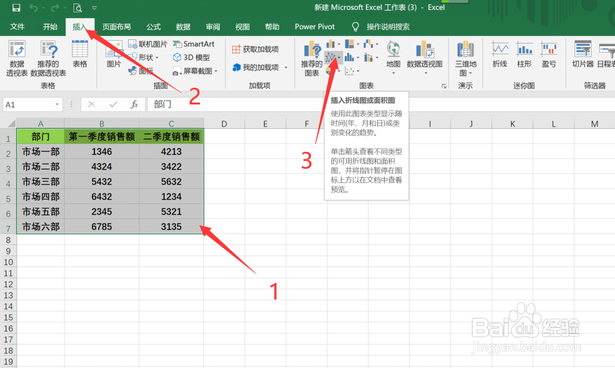Insert a PivotTable (数据透视表)

coord(17,57)
